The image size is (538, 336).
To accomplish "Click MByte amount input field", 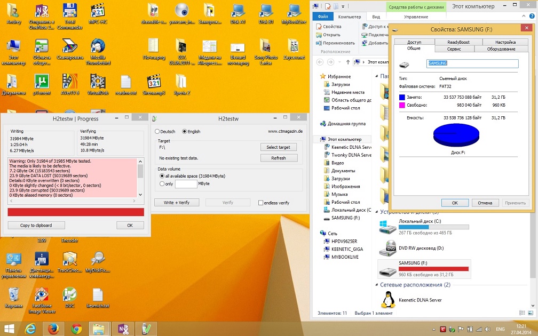I will tap(186, 184).
